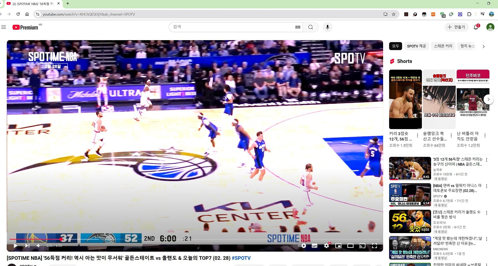Click the #SPOTV hashtag link

[x=241, y=258]
